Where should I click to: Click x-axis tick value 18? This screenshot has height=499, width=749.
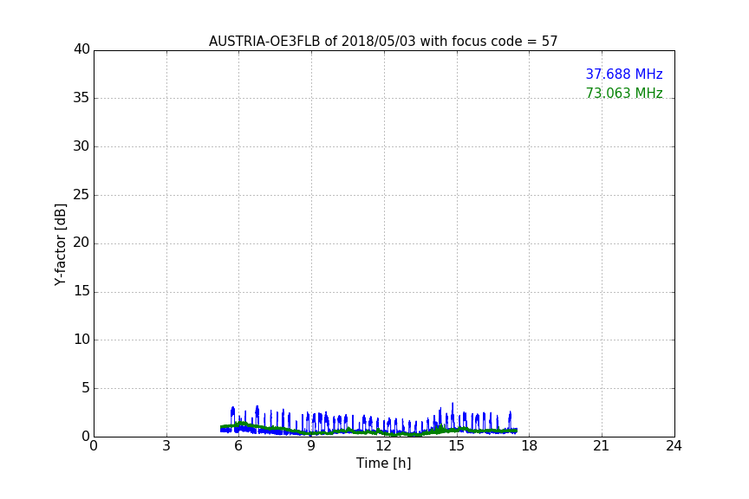click(530, 446)
